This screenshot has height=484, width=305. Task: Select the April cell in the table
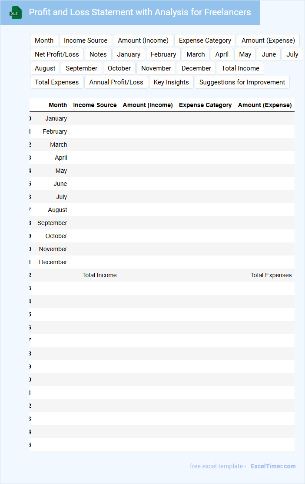pos(61,158)
